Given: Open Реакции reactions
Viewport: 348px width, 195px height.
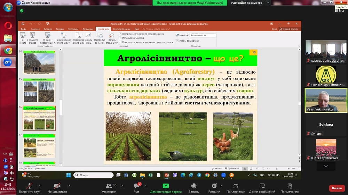Looking at the screenshot, I should [214, 188].
